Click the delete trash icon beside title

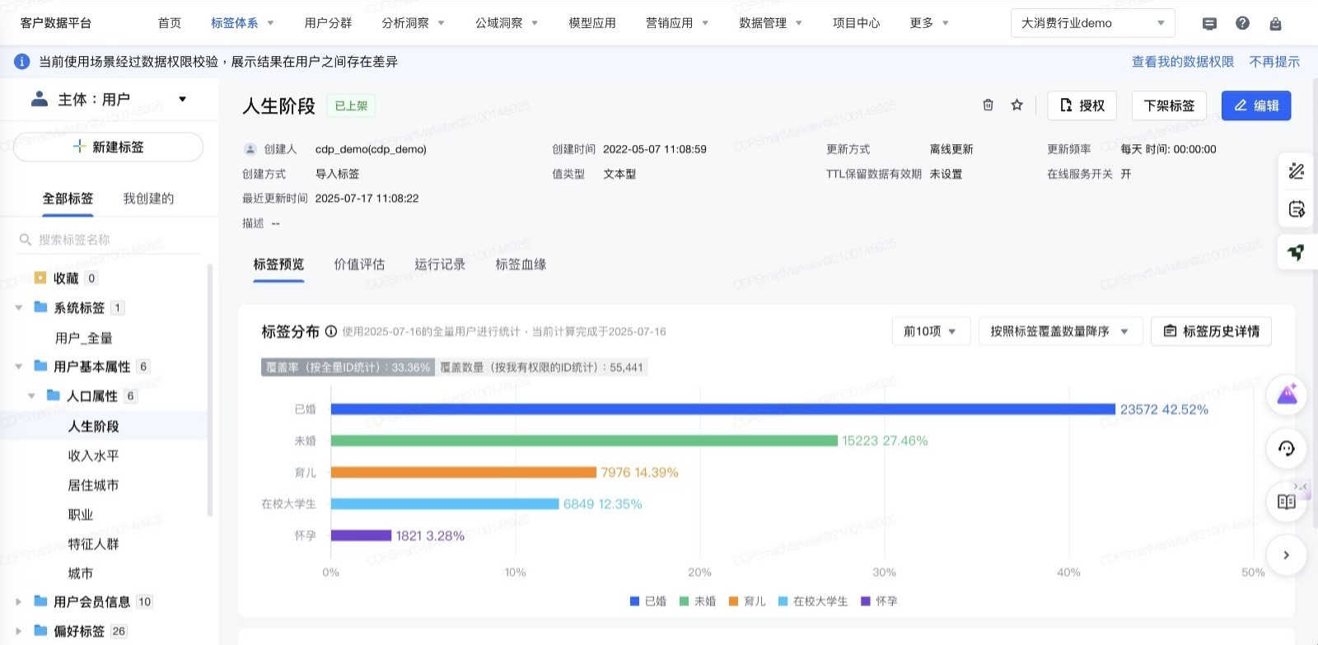(x=988, y=105)
